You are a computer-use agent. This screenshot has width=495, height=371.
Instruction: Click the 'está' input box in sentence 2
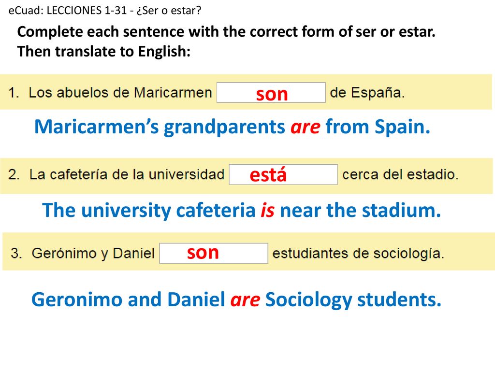point(283,174)
